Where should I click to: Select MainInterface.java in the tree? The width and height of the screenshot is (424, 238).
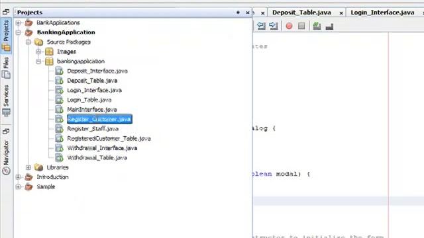92,110
